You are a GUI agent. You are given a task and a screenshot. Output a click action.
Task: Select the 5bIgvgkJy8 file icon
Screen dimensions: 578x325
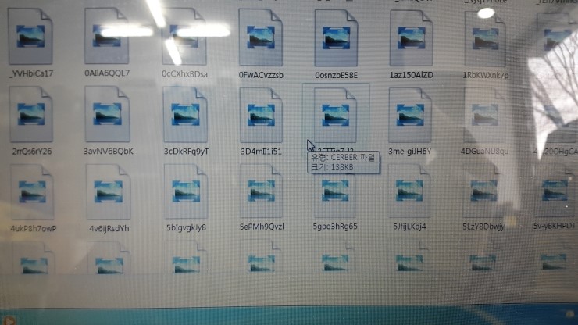click(x=186, y=191)
